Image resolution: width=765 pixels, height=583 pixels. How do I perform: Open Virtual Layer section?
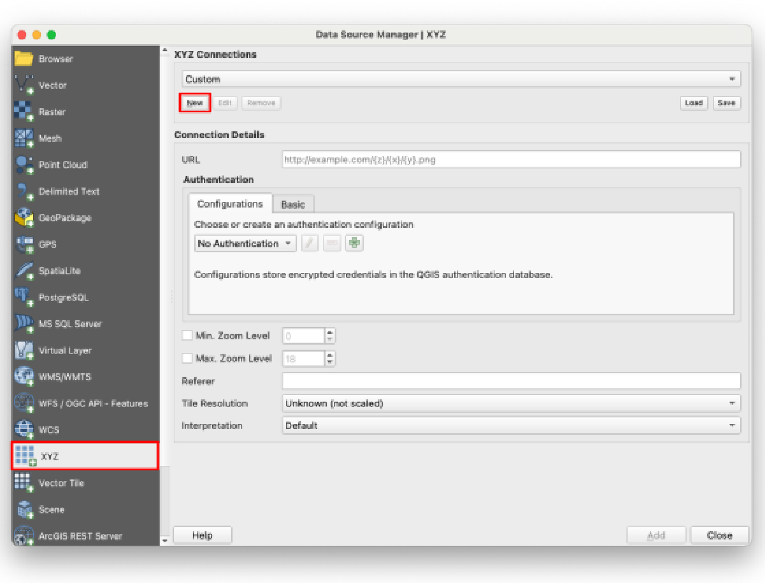click(x=85, y=351)
